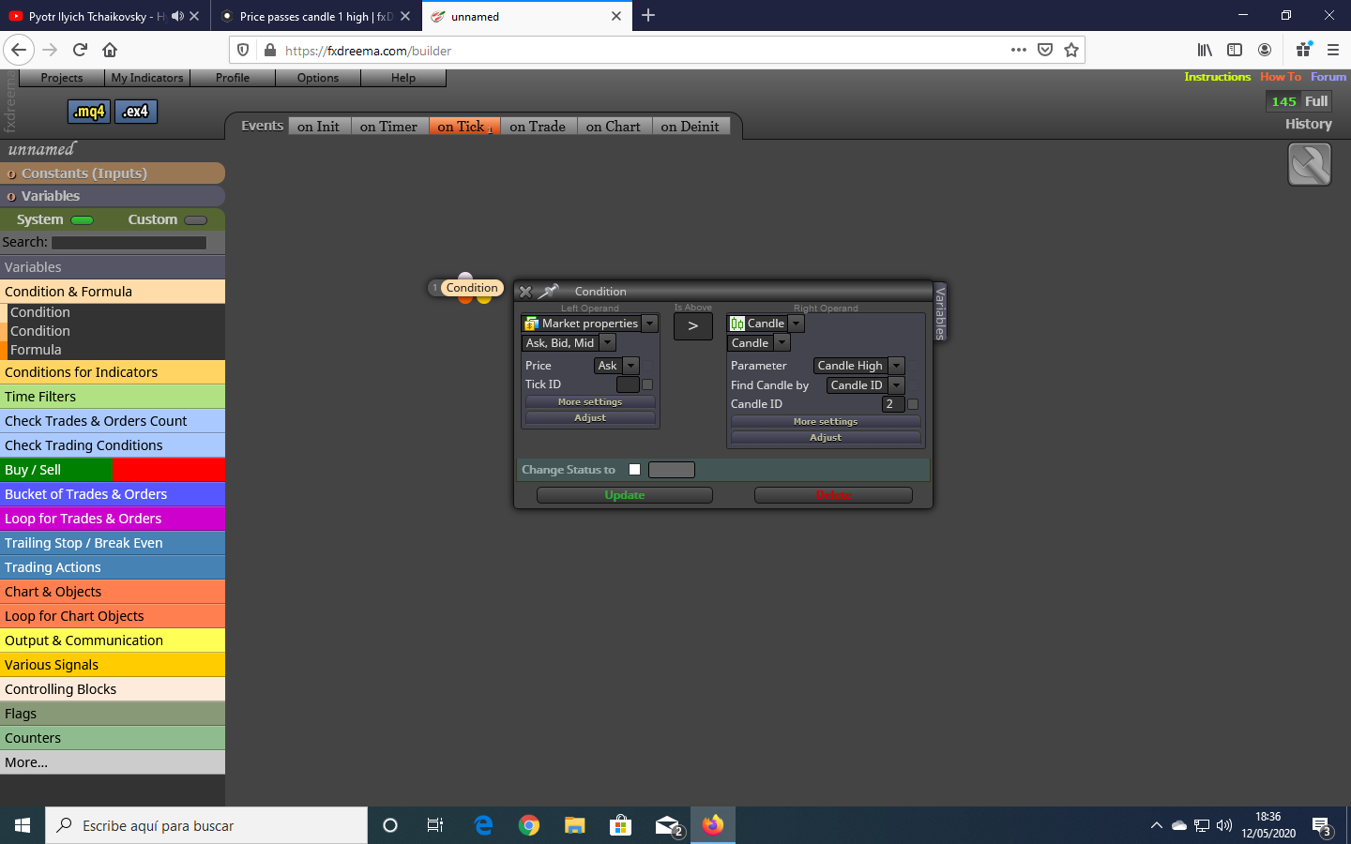
Task: Export the .ex4 compiled file
Action: (136, 112)
